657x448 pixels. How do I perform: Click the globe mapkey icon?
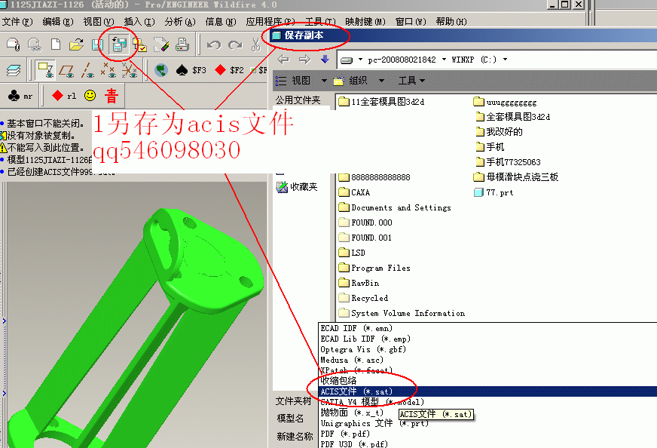point(161,70)
